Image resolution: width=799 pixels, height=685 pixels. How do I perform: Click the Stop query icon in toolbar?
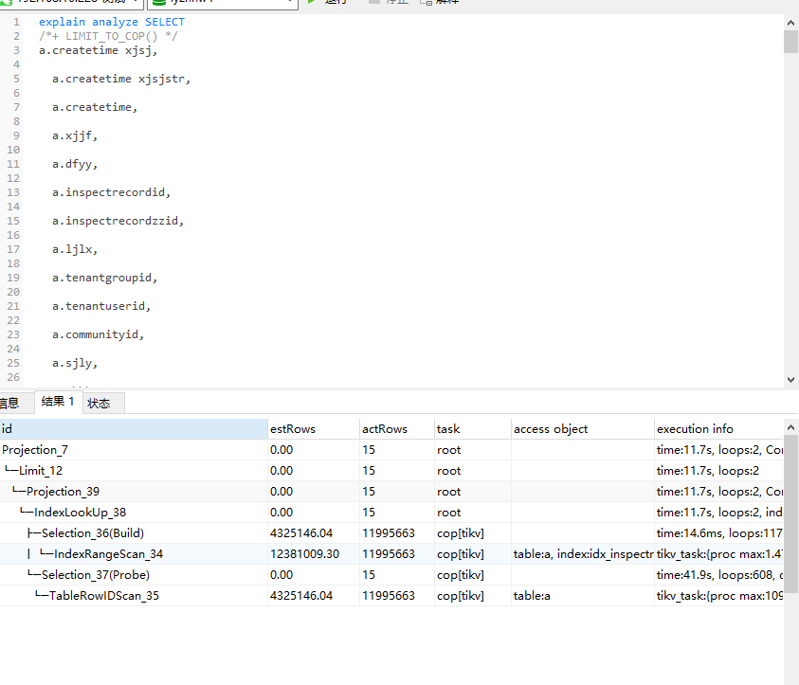pyautogui.click(x=373, y=2)
